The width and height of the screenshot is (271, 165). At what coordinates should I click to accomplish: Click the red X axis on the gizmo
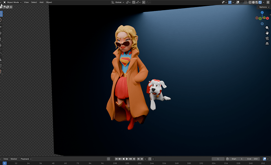click(267, 18)
